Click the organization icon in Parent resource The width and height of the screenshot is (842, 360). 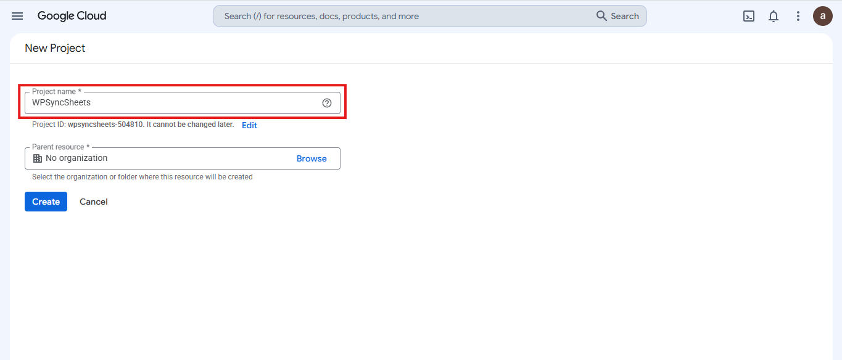pyautogui.click(x=38, y=158)
